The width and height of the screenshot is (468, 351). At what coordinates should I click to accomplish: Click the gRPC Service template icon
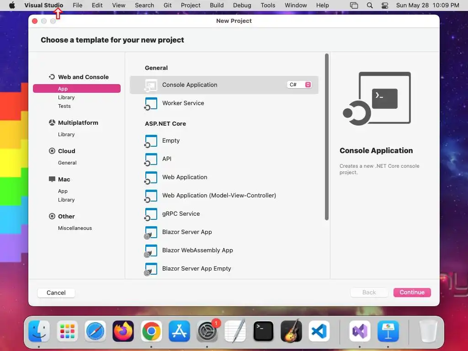pos(151,214)
